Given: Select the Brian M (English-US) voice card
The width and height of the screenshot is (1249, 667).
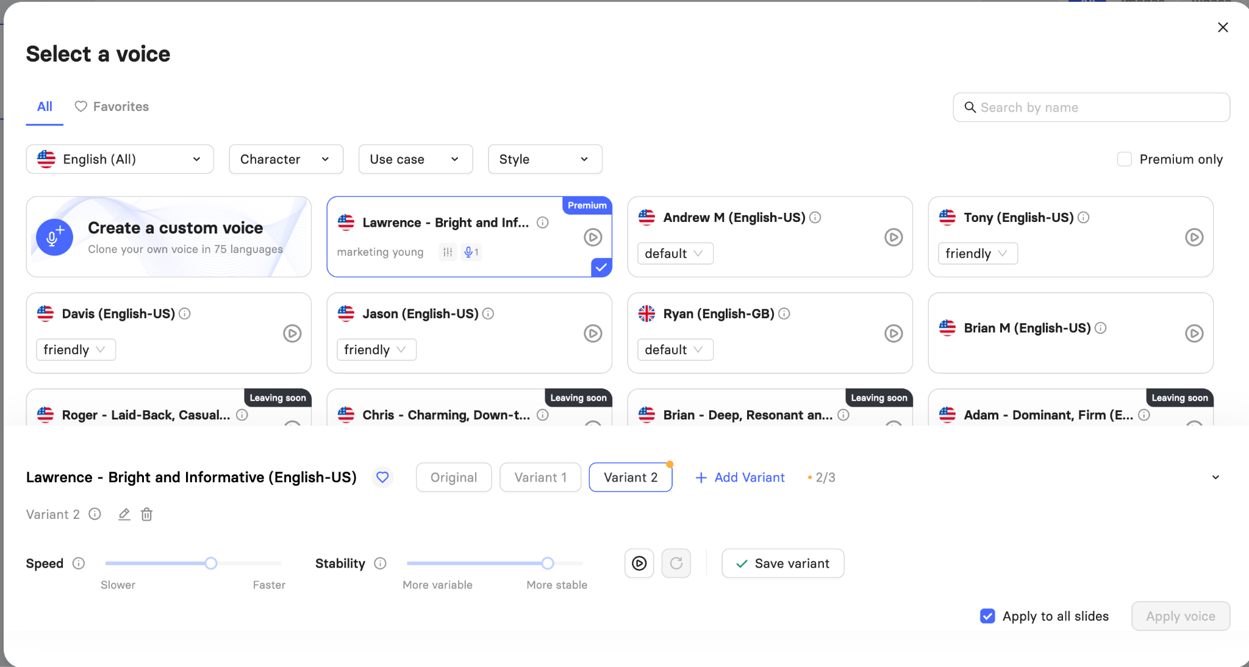Looking at the screenshot, I should [x=1071, y=333].
